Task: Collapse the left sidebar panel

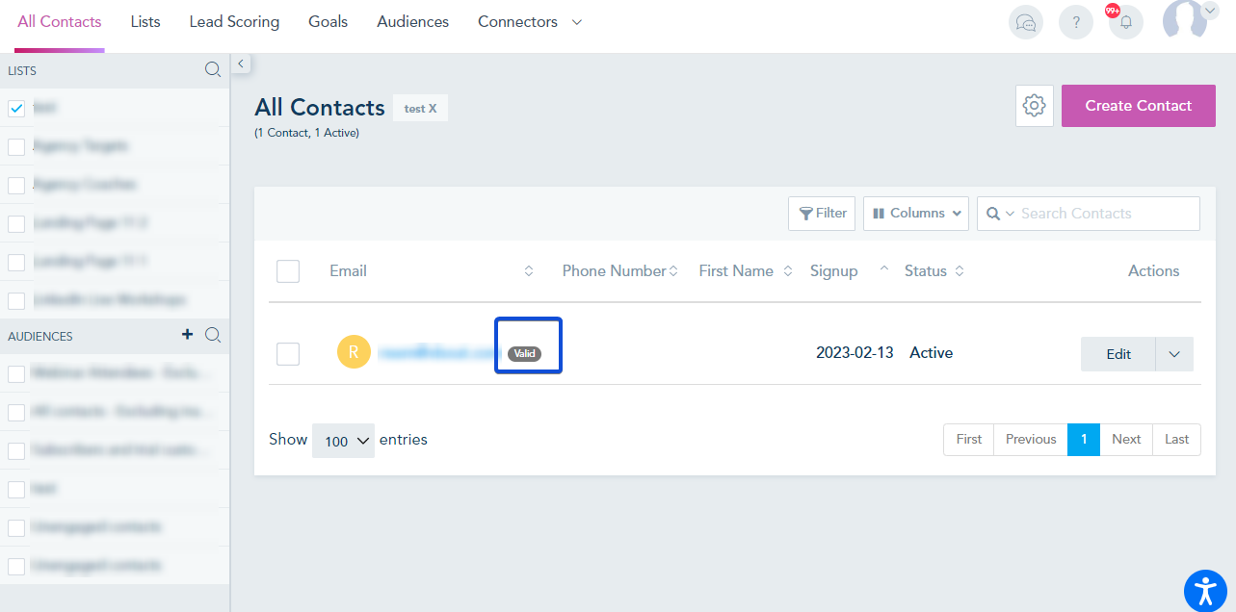Action: [241, 64]
